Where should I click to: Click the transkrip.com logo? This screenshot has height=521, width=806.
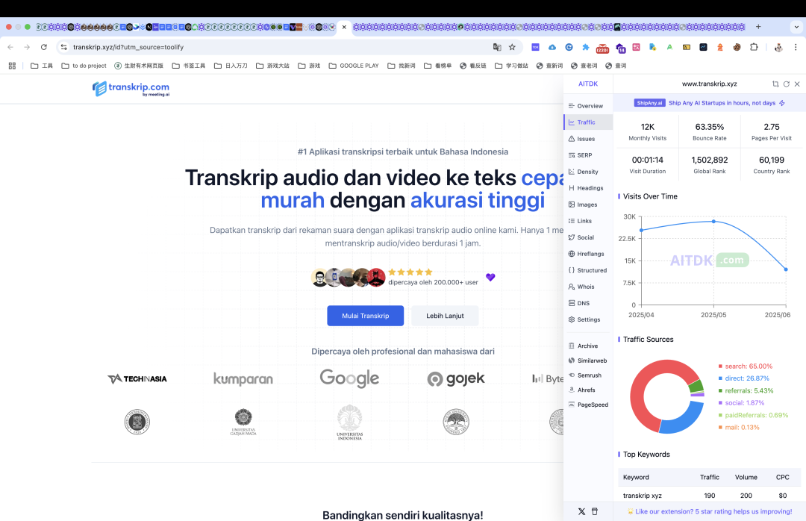coord(131,89)
